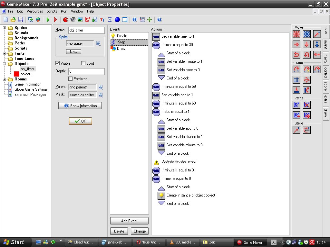The image size is (330, 247).
Task: Switch to the draw actions tab
Action: [x=326, y=113]
